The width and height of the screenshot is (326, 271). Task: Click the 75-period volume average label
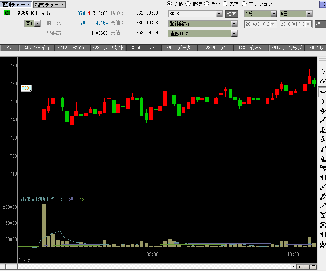(82, 199)
